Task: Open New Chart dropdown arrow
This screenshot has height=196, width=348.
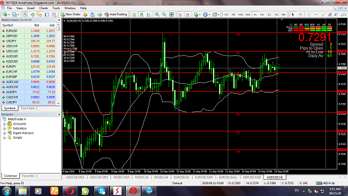Action: pyautogui.click(x=9, y=15)
